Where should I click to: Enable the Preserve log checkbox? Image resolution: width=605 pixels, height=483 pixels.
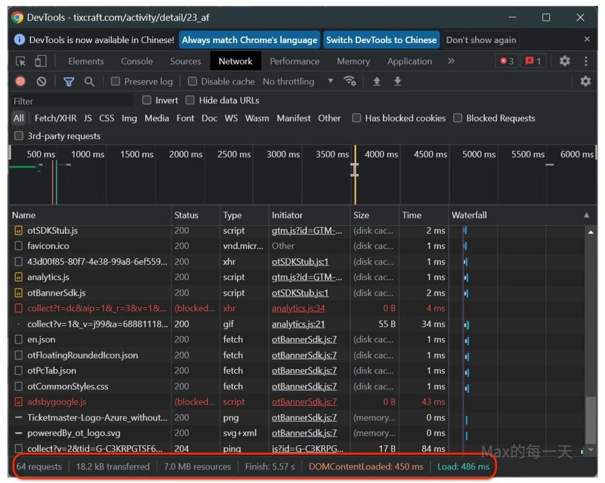click(116, 81)
